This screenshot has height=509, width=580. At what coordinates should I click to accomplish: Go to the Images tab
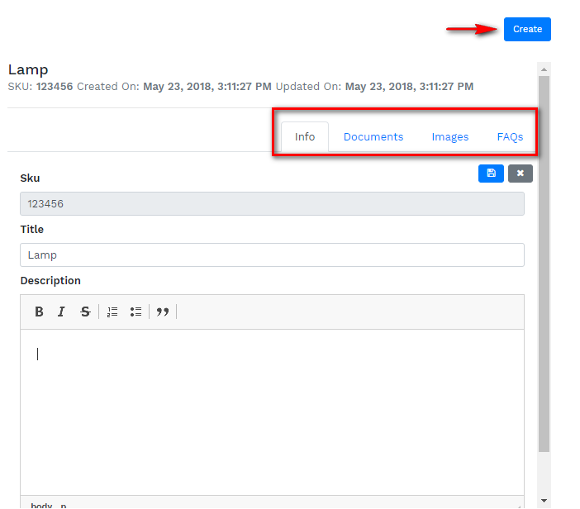pyautogui.click(x=449, y=137)
